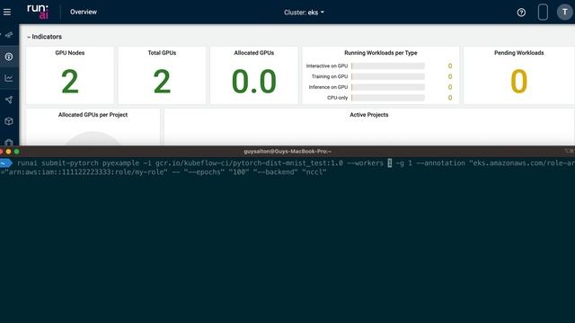This screenshot has width=575, height=323.
Task: Open the hamburger navigation menu
Action: [x=7, y=12]
